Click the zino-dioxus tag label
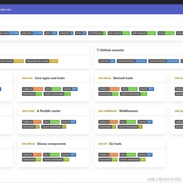The height and width of the screenshot is (183, 183). 28,144
